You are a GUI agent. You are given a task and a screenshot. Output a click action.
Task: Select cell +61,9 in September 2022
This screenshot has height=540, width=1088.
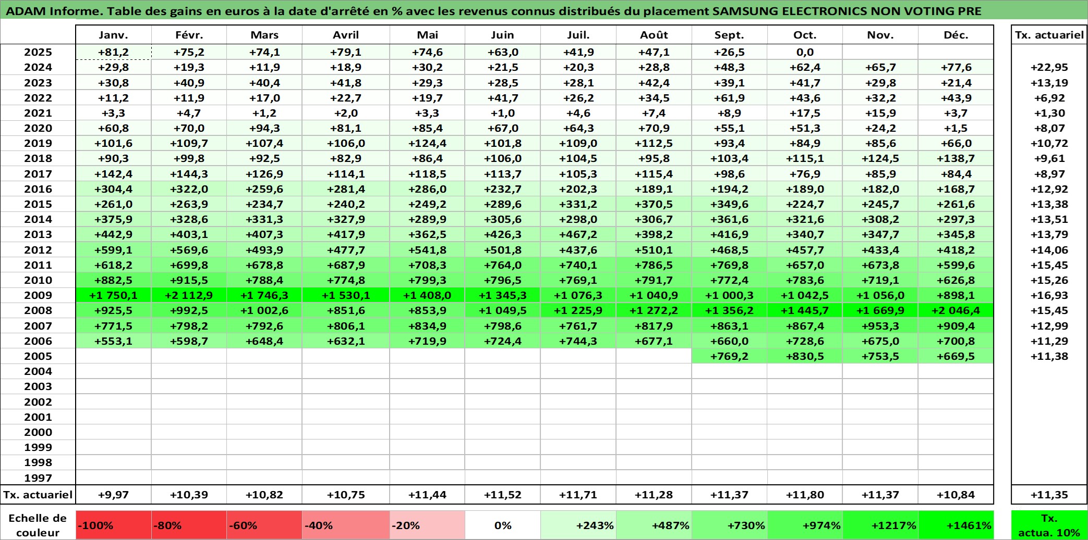click(x=729, y=98)
